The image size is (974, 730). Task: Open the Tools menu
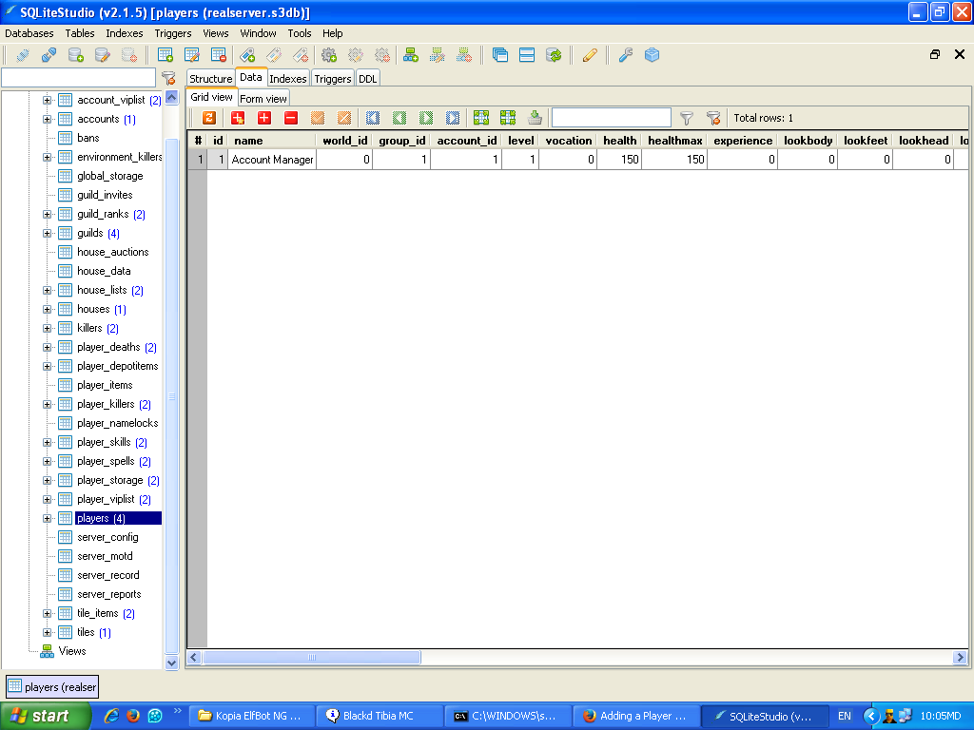coord(300,33)
